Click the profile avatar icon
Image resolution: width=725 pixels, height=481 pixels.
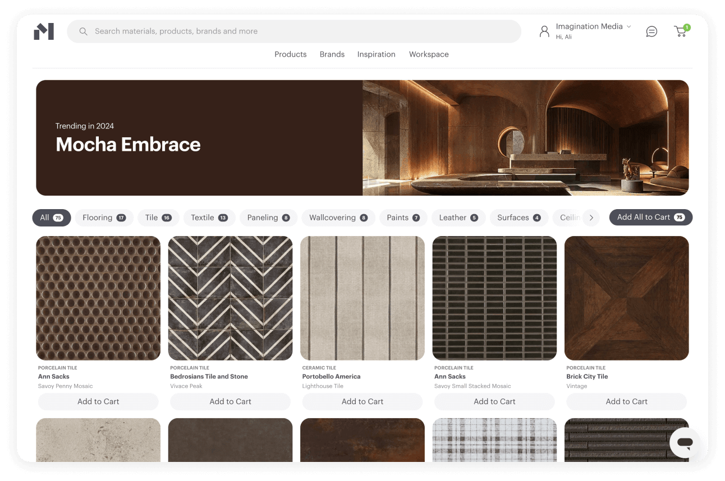point(544,31)
